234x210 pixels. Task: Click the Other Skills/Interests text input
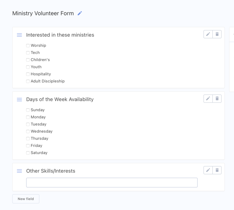click(112, 183)
